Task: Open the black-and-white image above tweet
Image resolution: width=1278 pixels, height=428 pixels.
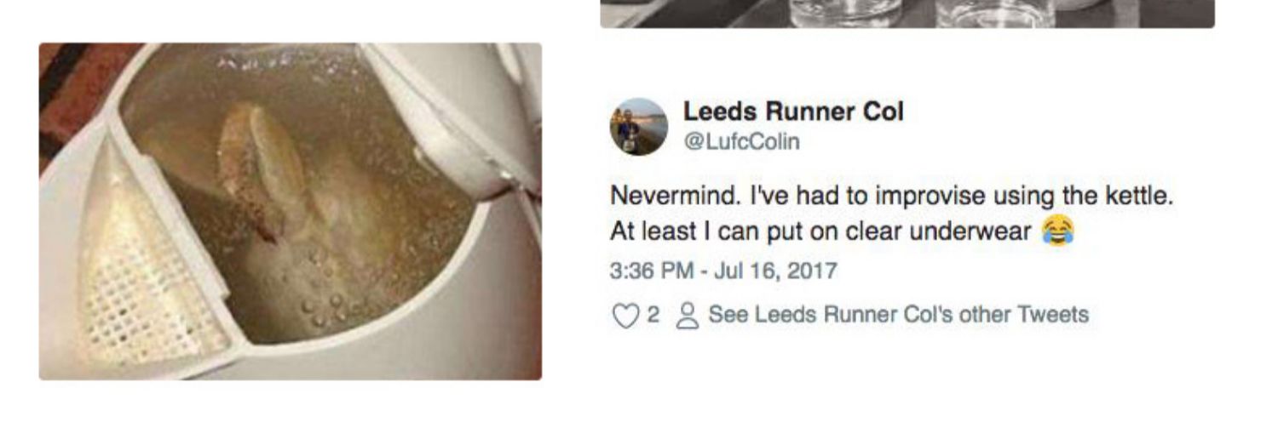Action: click(x=907, y=14)
